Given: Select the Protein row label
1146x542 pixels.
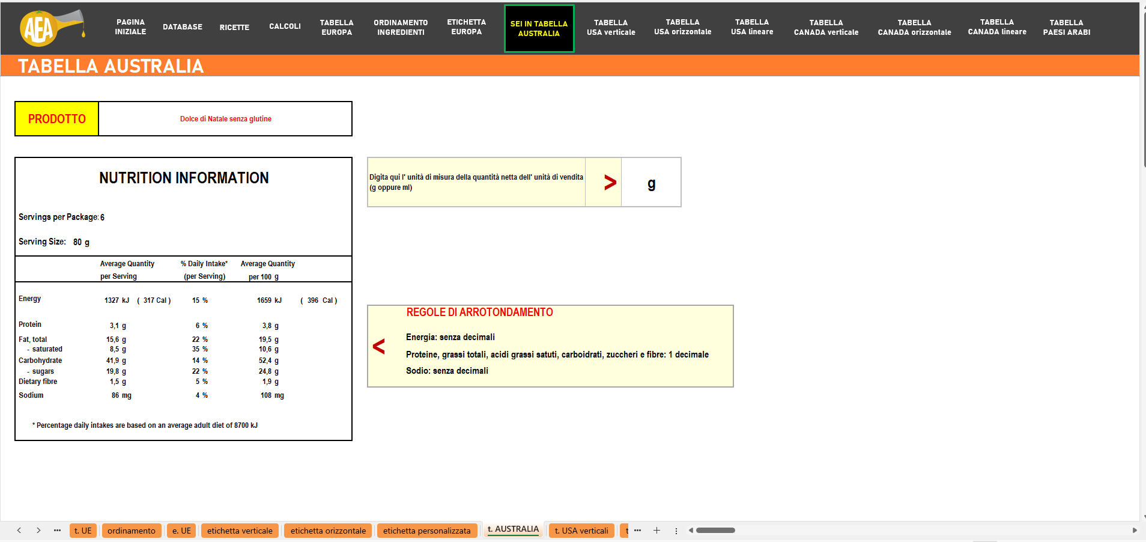Looking at the screenshot, I should (x=30, y=324).
